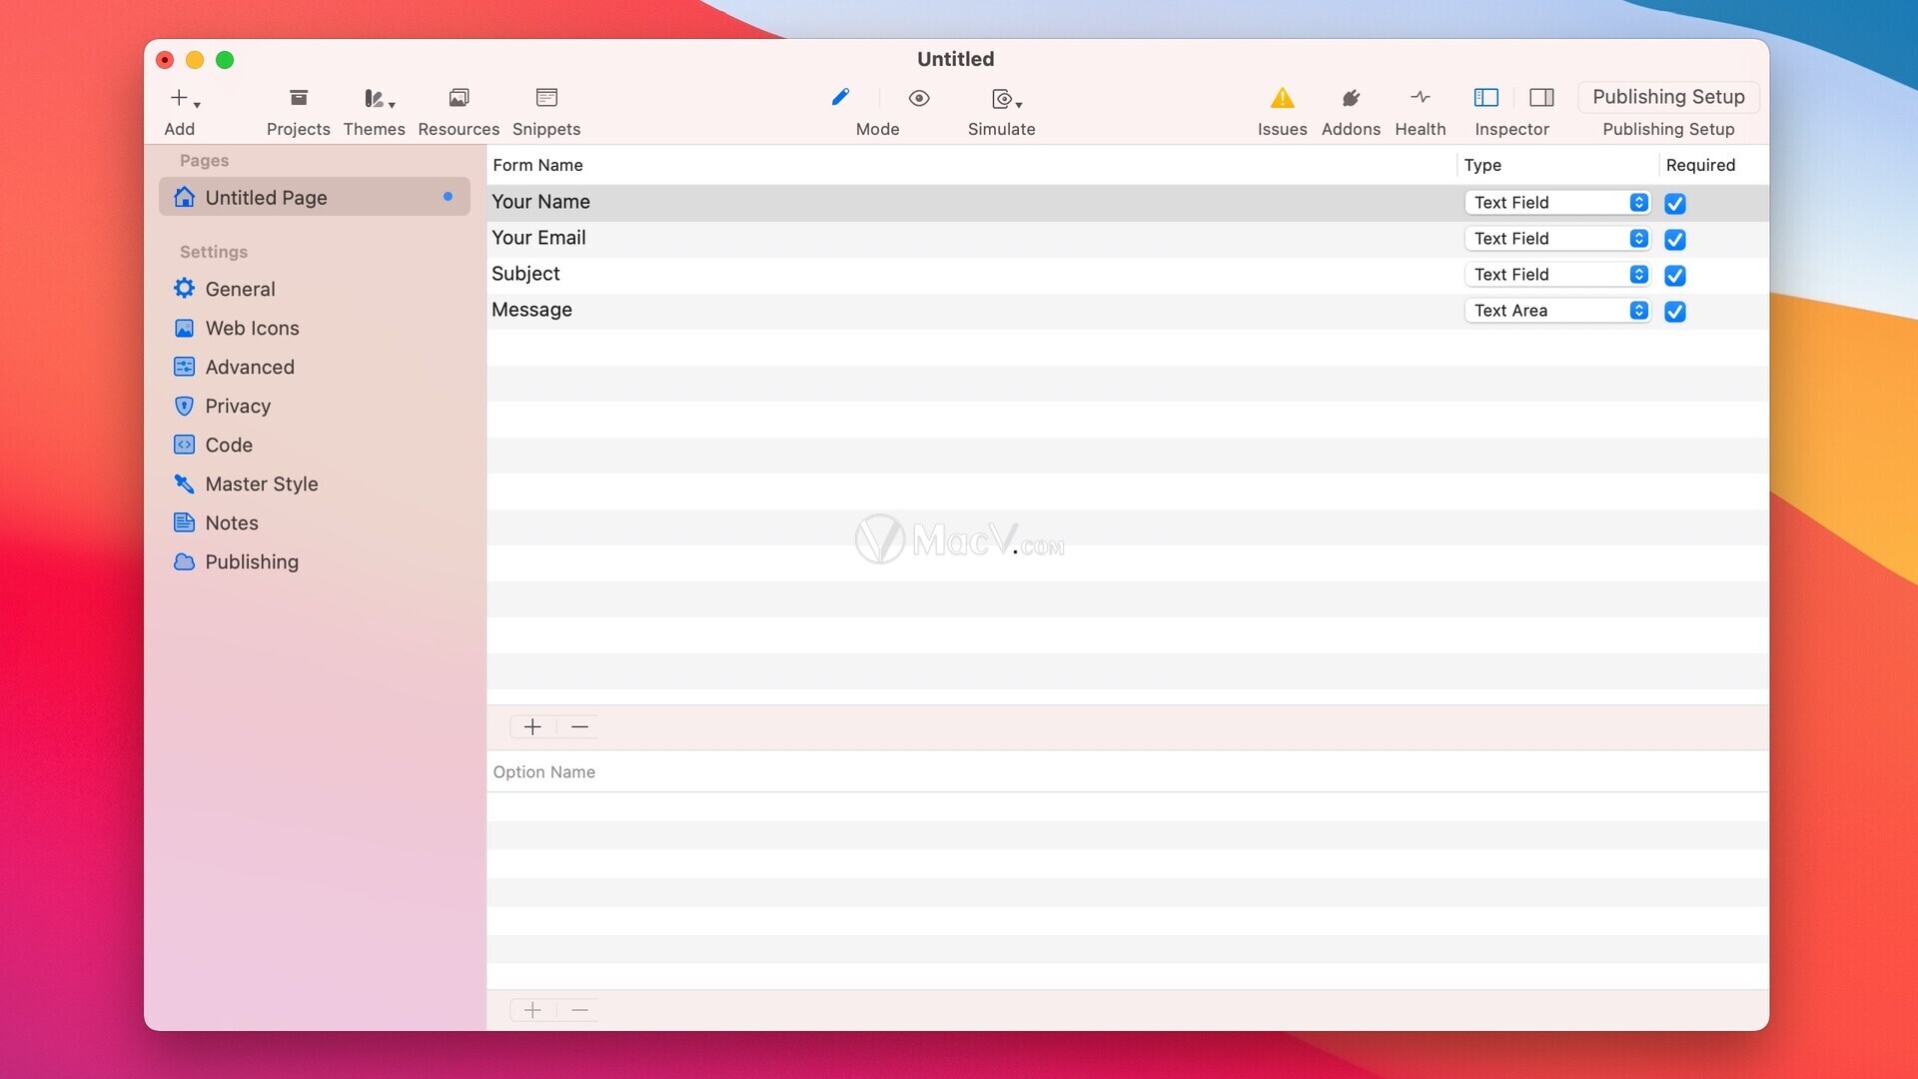Select the Your Name form row

coord(1128,202)
